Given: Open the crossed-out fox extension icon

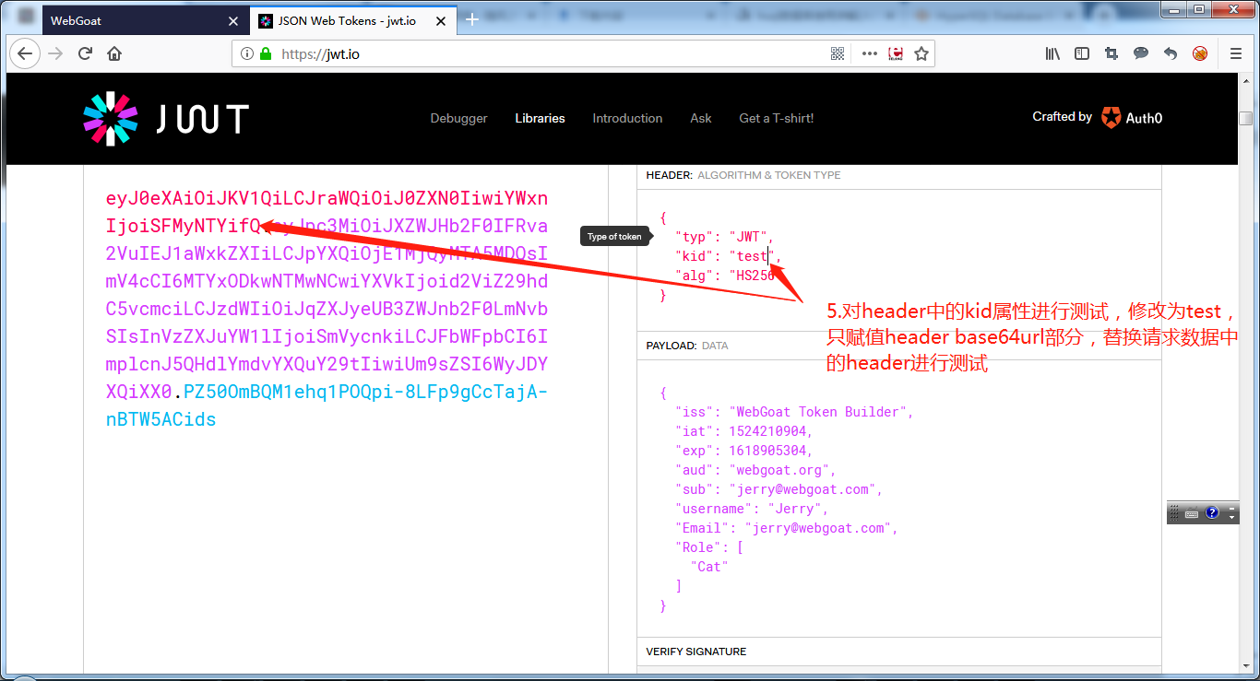Looking at the screenshot, I should (1200, 53).
